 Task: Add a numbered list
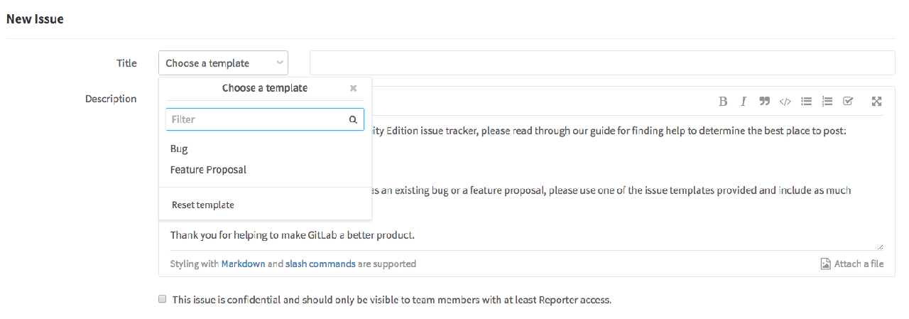coord(827,101)
